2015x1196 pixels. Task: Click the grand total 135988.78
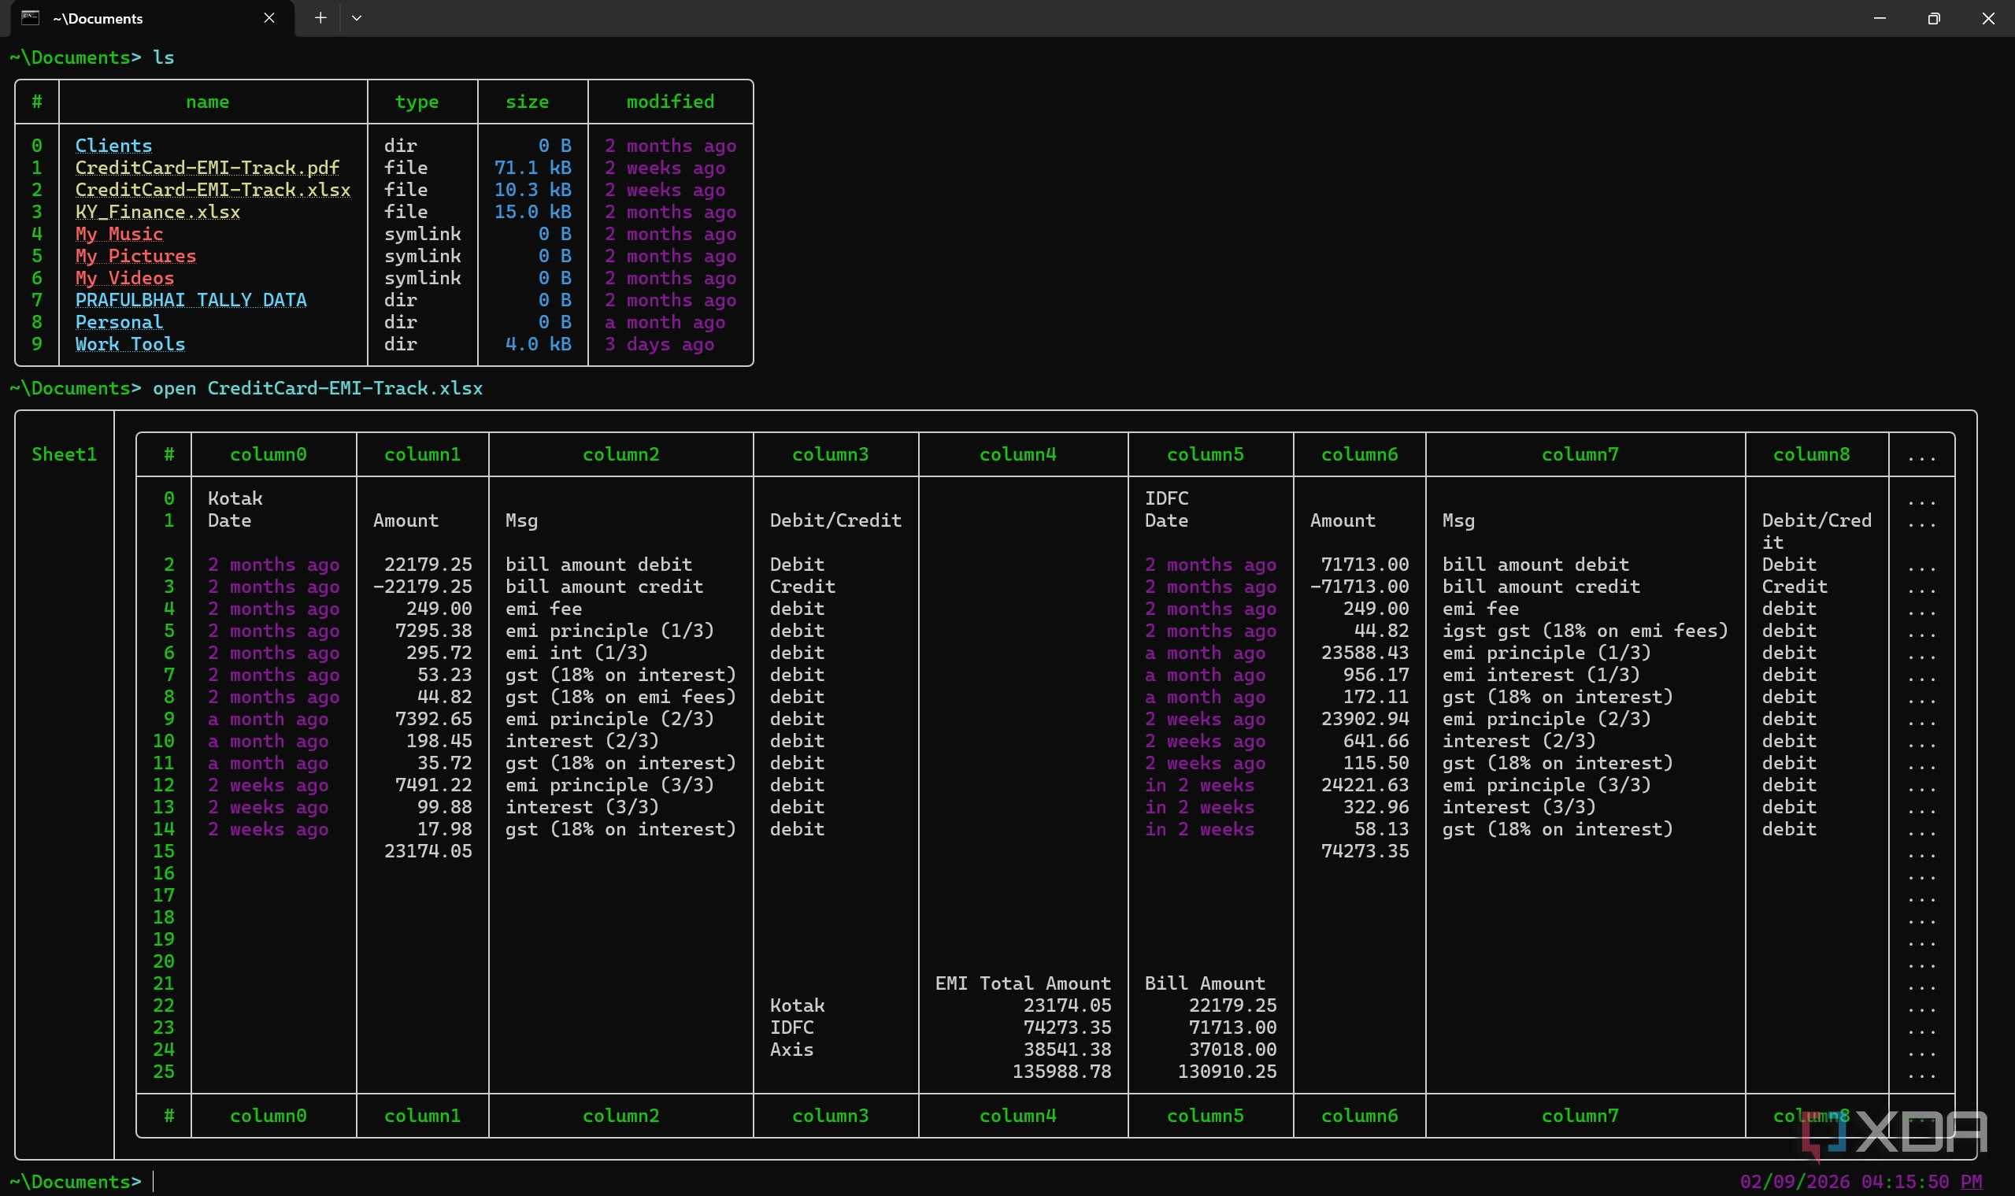[1061, 1072]
